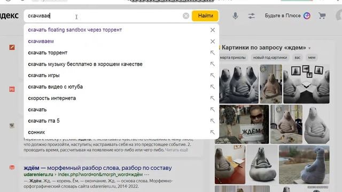Viewport: 342px width, 192px height.
Task: Open the shopping cart icon
Action: (322, 15)
